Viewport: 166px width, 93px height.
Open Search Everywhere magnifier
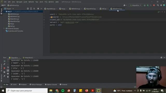(x=158, y=5)
